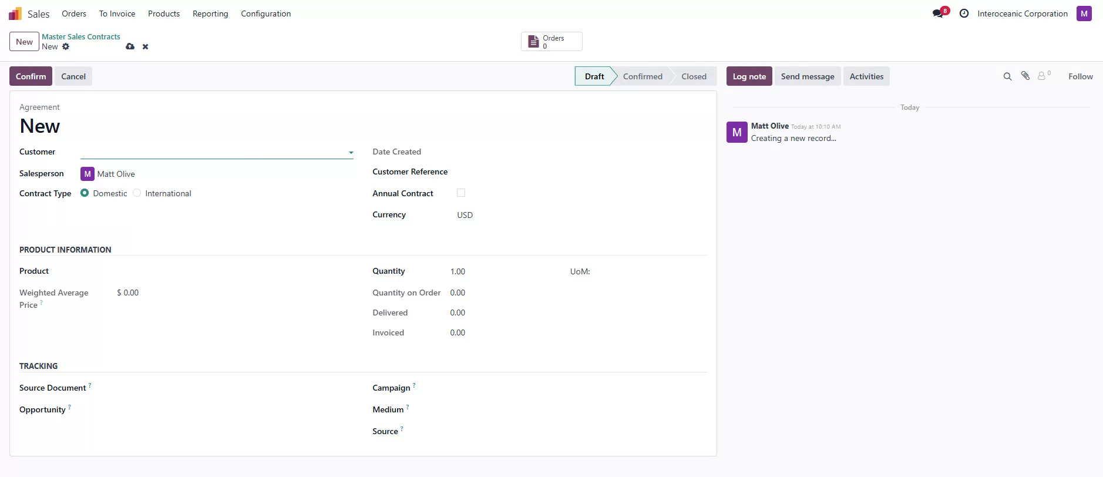
Task: Click the Customer Reference input
Action: pyautogui.click(x=582, y=172)
